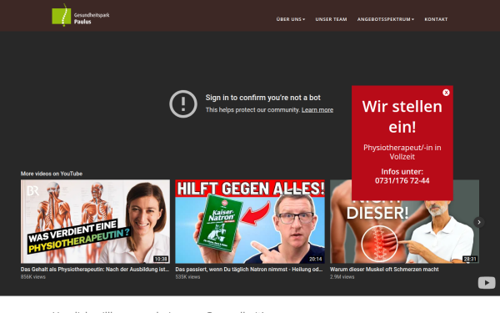This screenshot has width=500, height=313.
Task: Click the '535K views' text
Action: [x=187, y=277]
